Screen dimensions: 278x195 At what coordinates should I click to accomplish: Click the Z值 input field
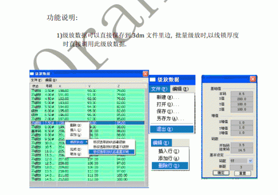(242, 110)
